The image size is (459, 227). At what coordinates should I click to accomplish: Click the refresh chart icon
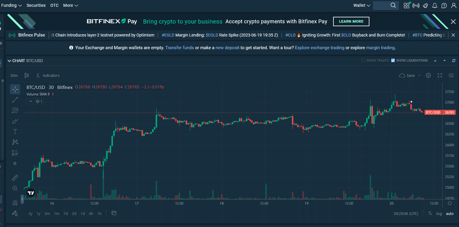tap(454, 61)
